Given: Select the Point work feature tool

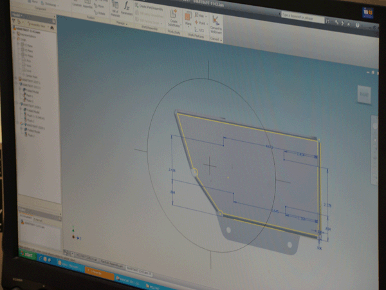Looking at the screenshot, I should tap(200, 21).
